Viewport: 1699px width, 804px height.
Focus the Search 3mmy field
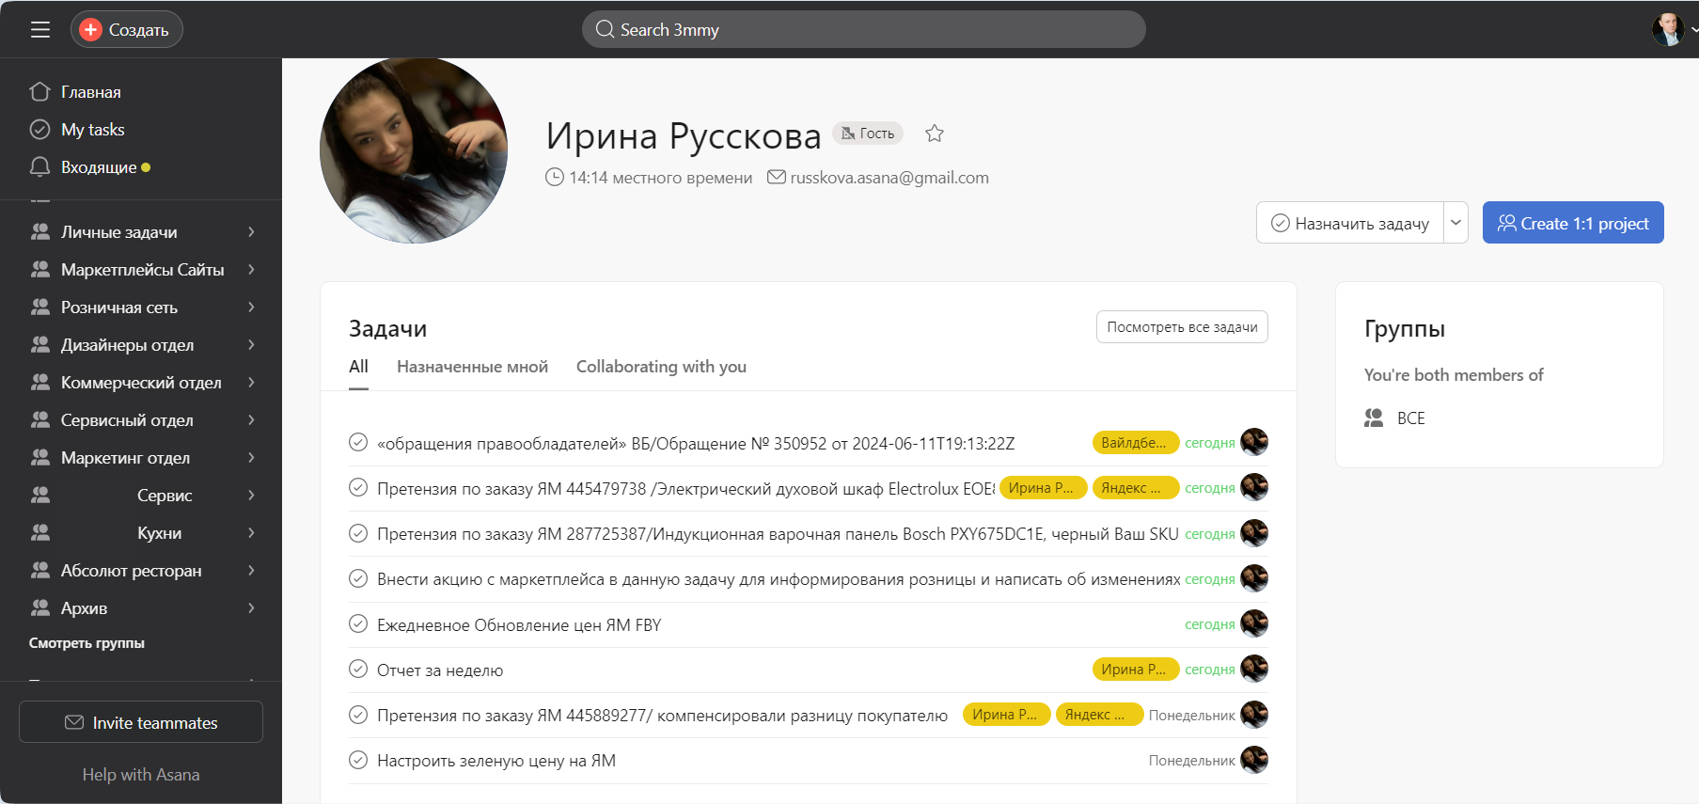pos(863,30)
